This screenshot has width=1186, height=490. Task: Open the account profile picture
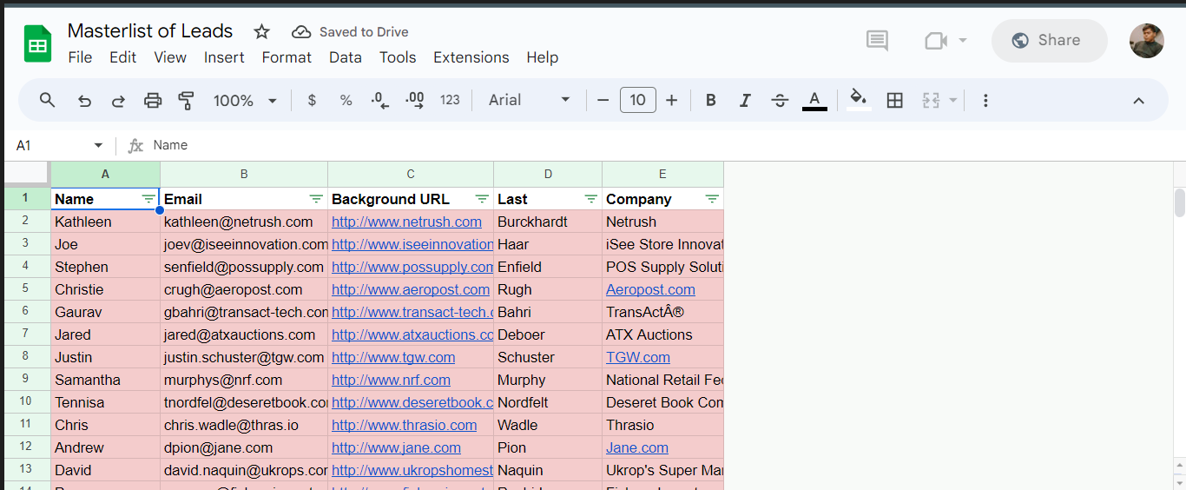pos(1146,41)
